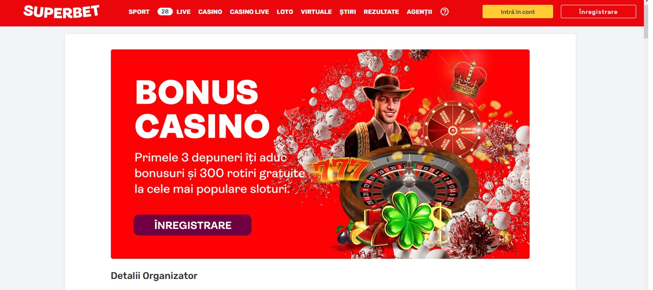Click the yellow Intră în cont button
This screenshot has width=653, height=290.
518,12
